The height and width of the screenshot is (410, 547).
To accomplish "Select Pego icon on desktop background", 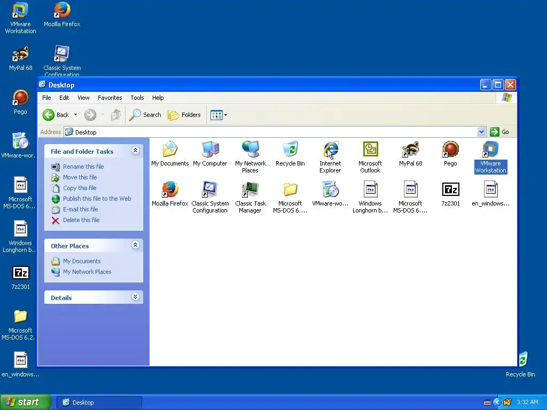I will (20, 102).
